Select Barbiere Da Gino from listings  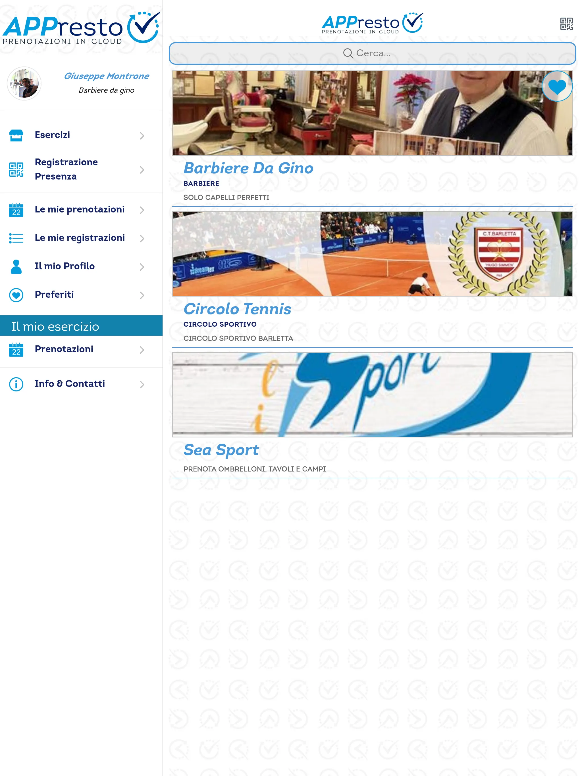click(x=248, y=167)
